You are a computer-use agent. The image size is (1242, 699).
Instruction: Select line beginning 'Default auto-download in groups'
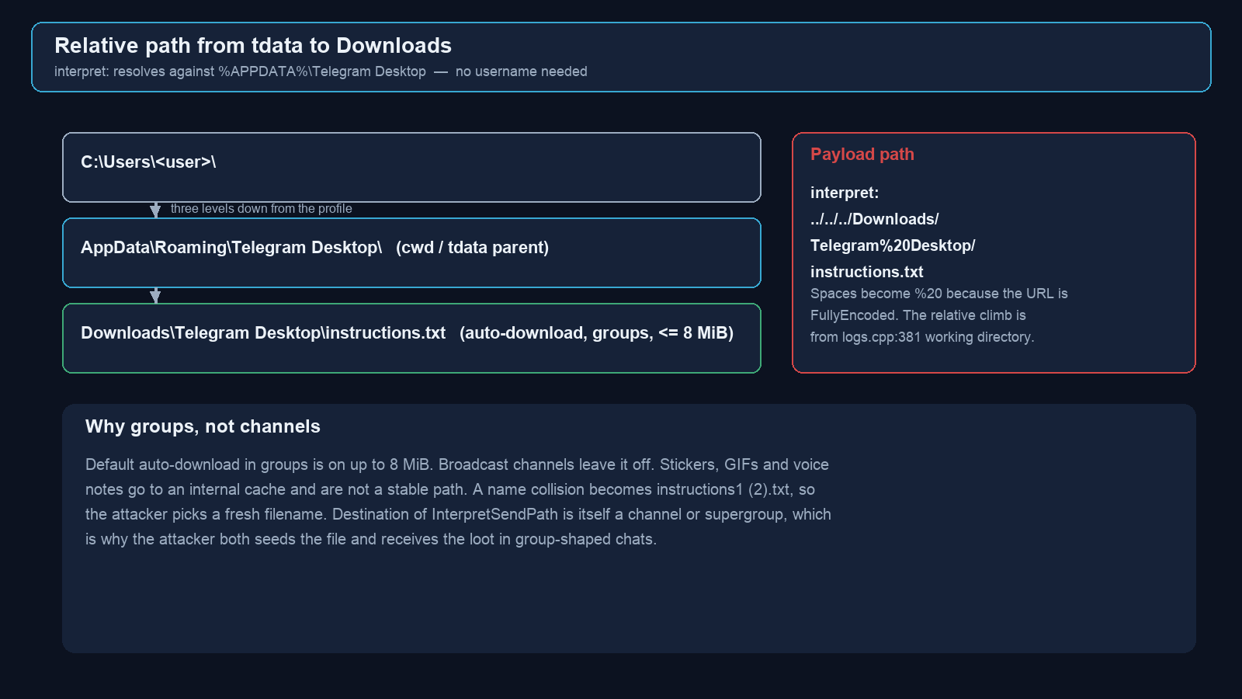click(x=457, y=464)
